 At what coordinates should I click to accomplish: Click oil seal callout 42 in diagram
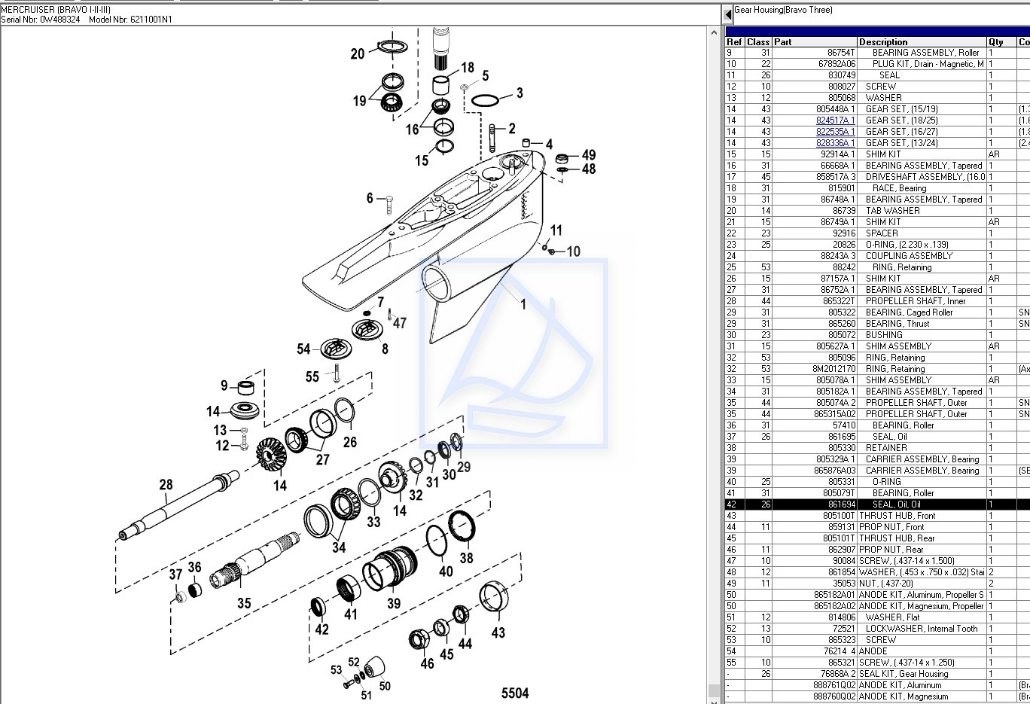point(321,629)
